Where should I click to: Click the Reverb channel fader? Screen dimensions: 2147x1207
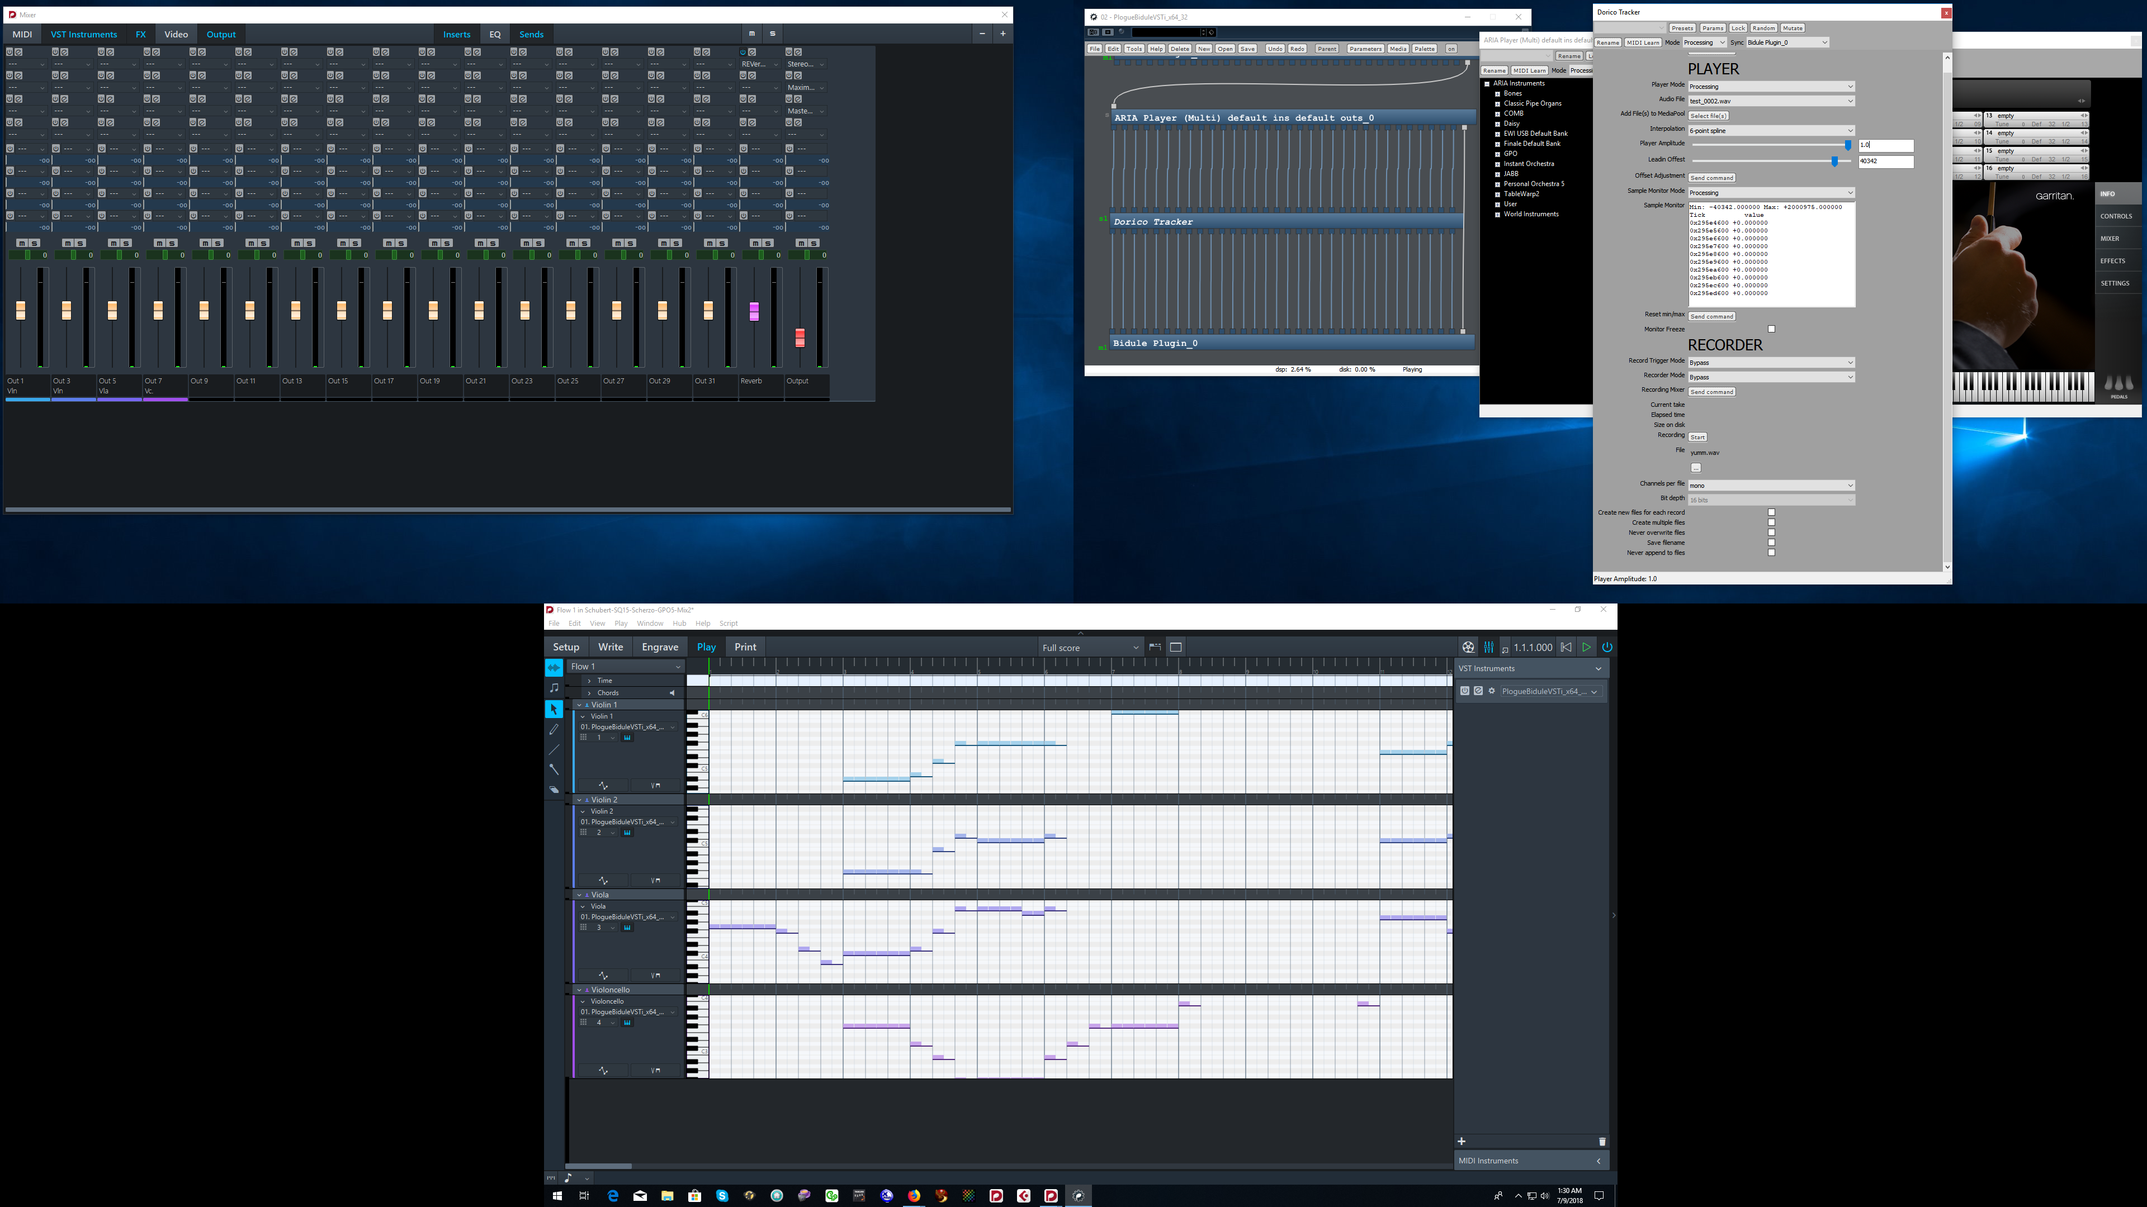click(x=754, y=312)
